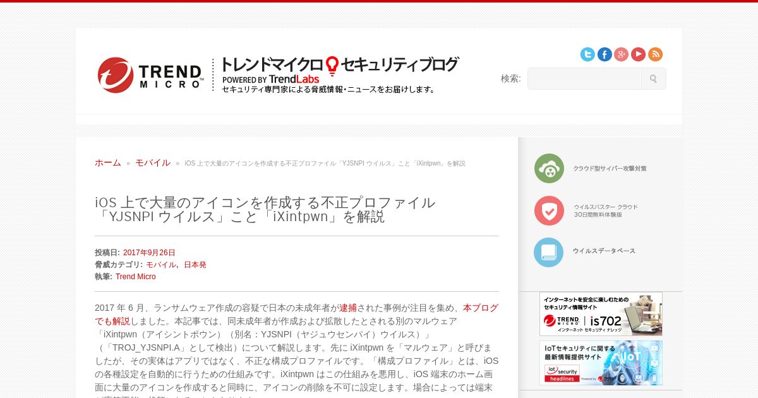Click the article headline about iXintpwn
This screenshot has height=398, width=758.
point(265,210)
